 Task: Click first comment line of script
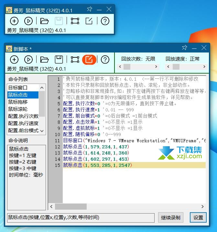click(131, 79)
